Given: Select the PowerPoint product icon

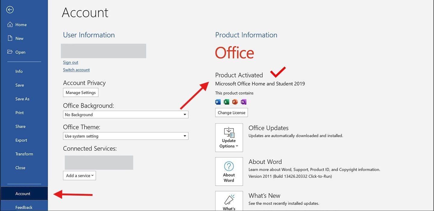Looking at the screenshot, I should tap(235, 102).
